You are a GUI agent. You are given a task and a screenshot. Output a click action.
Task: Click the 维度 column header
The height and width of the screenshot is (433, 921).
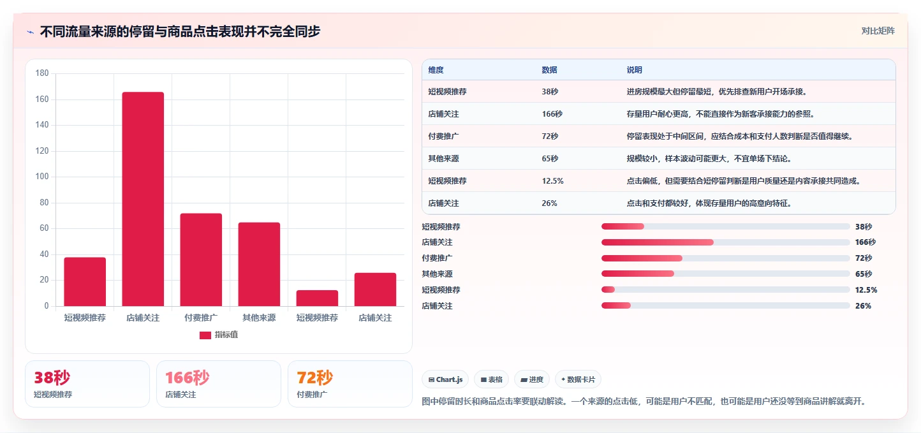coord(436,70)
